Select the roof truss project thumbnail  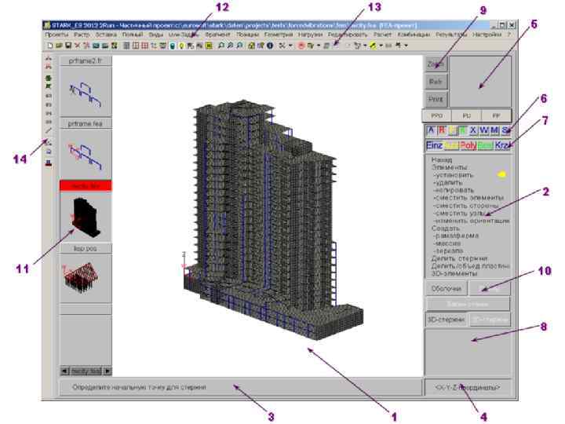coord(86,278)
